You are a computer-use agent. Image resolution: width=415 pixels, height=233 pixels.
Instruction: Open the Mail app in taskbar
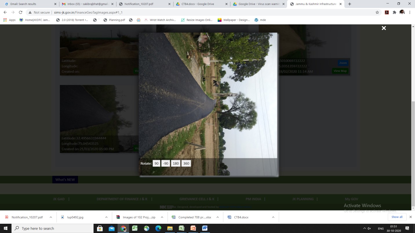point(112,228)
